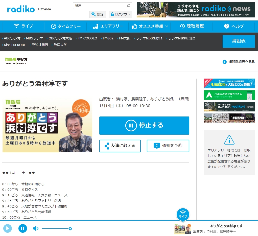Click the ★★主なコーナー★★ heading

click(19, 173)
